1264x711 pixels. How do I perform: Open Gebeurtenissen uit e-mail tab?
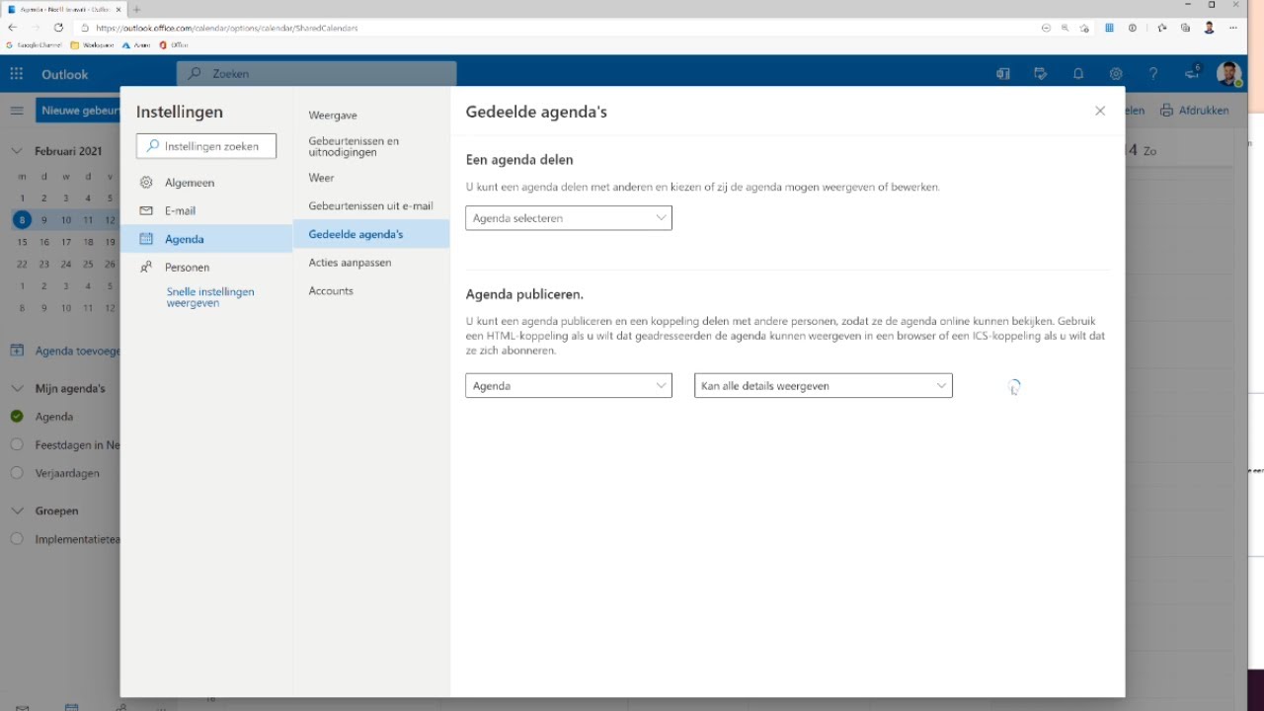(x=370, y=205)
